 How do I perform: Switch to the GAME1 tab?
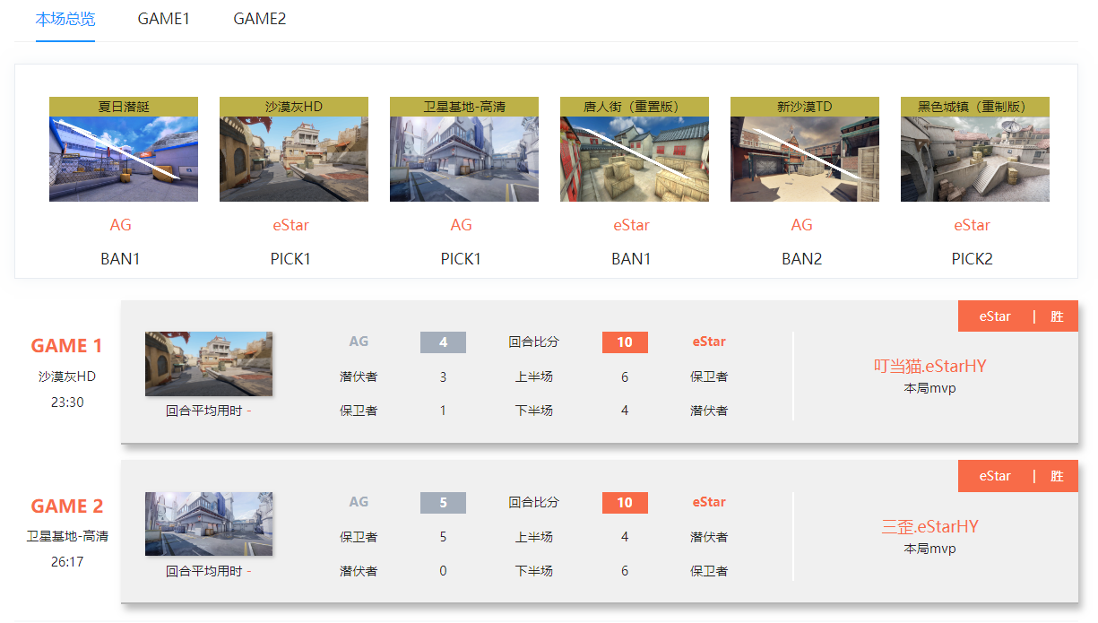[164, 18]
